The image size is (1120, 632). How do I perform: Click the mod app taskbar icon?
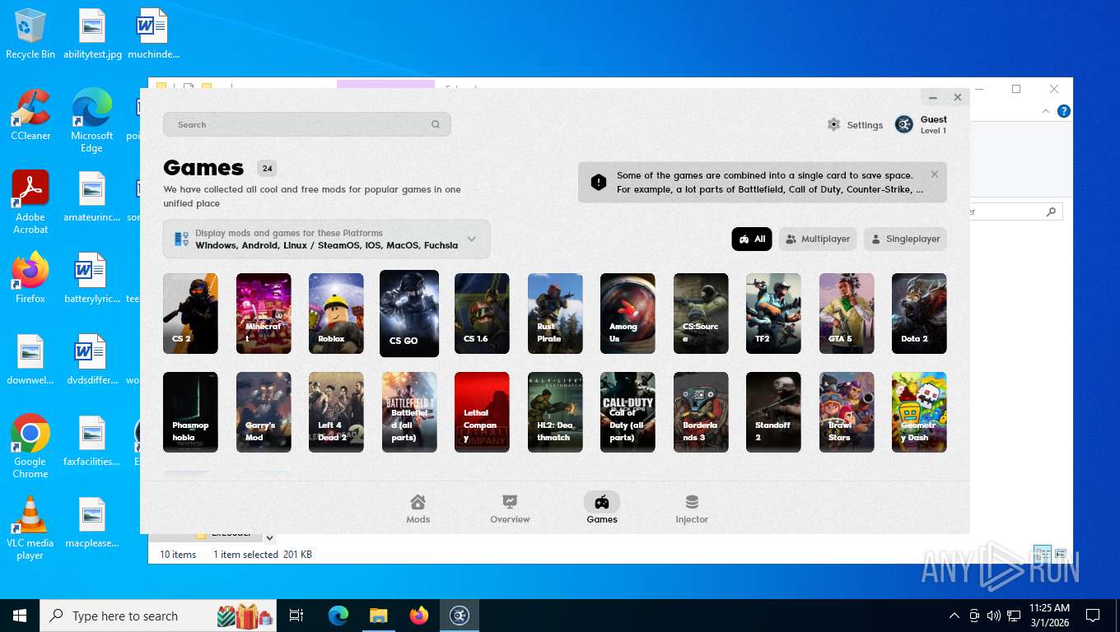[460, 616]
